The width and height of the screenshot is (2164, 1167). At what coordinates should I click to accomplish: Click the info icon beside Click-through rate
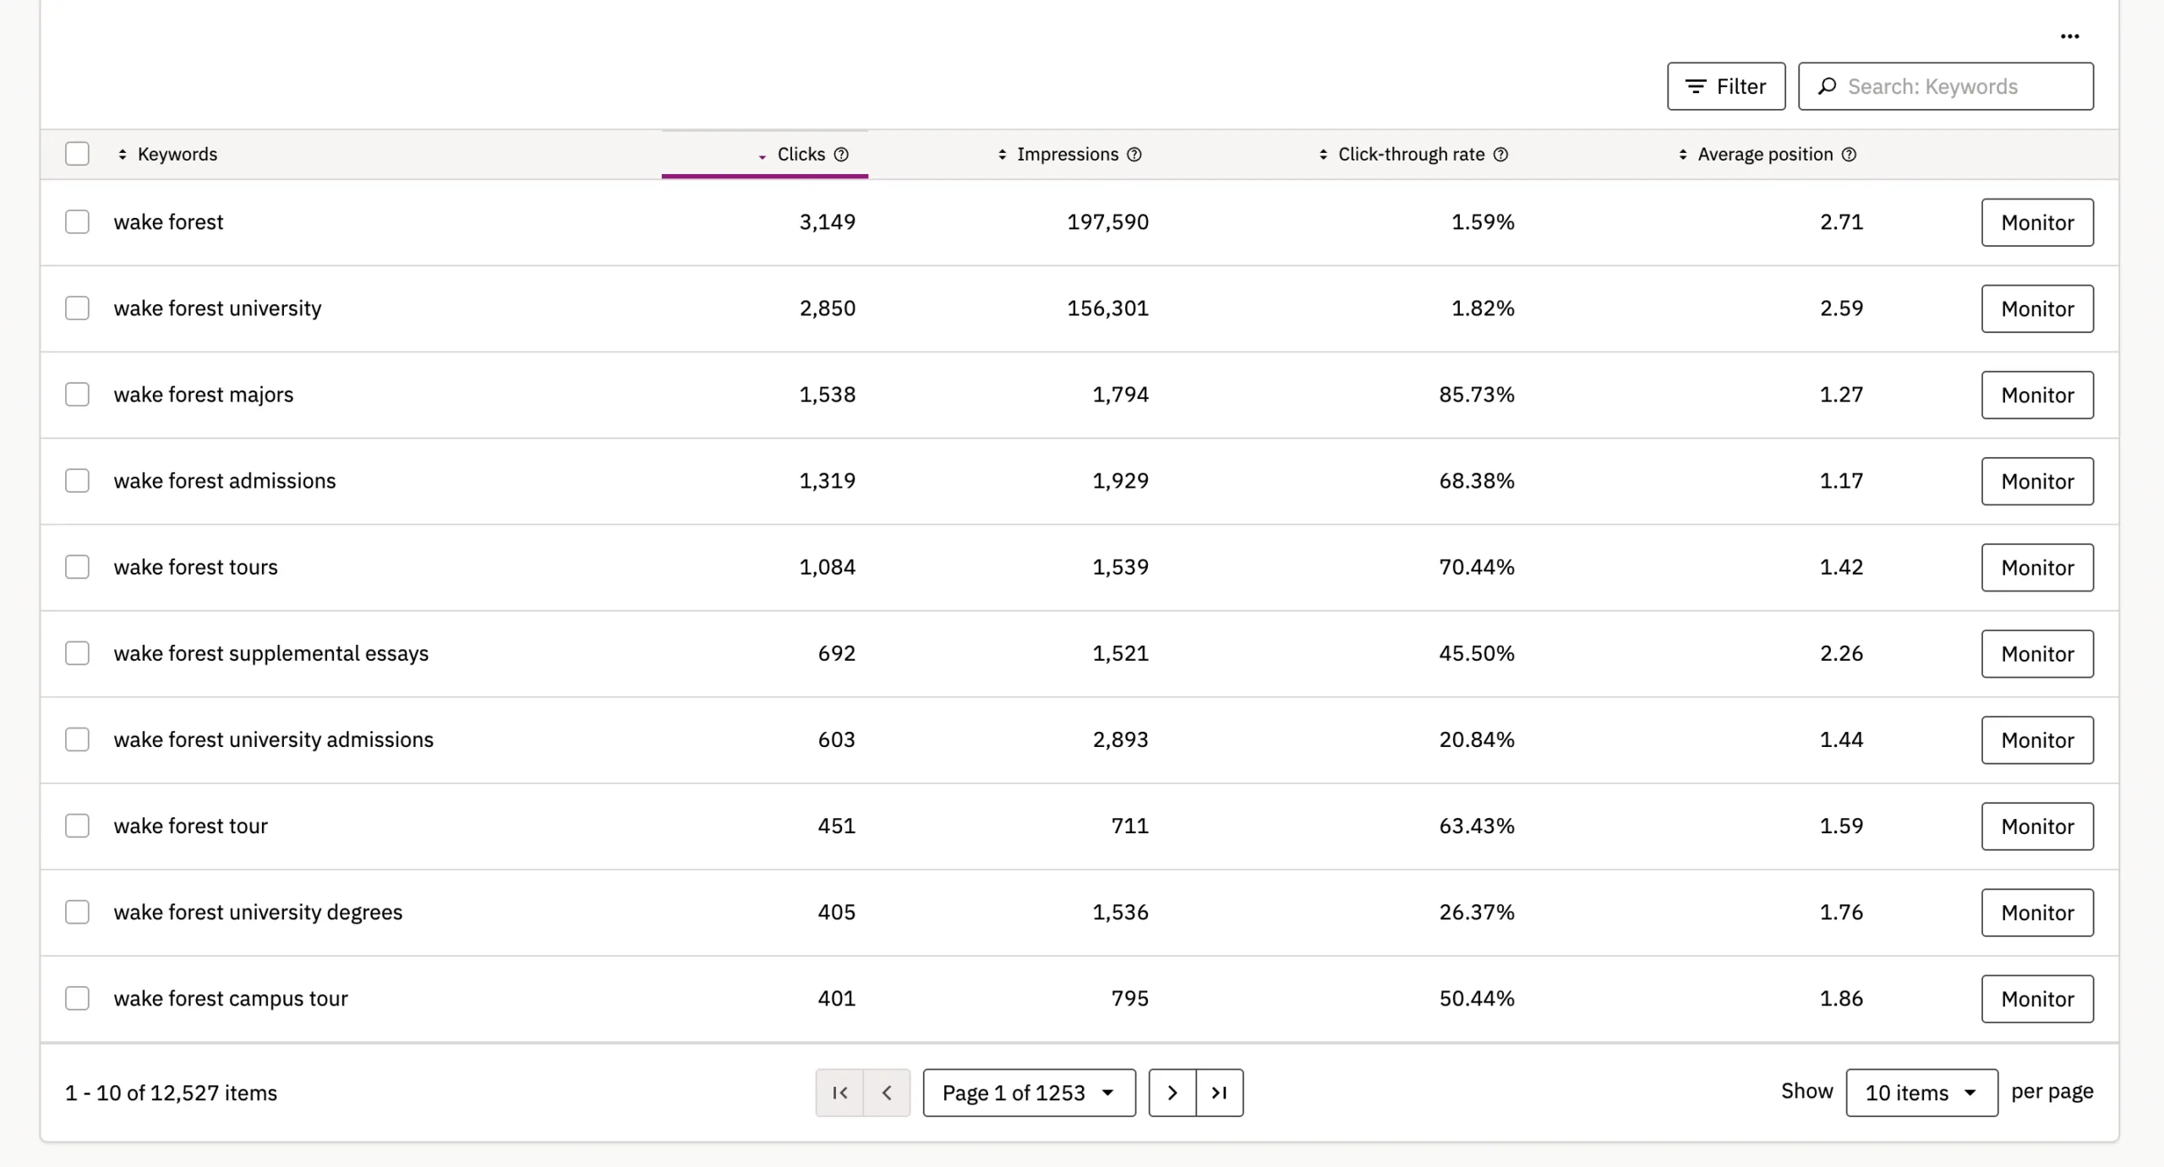point(1500,155)
